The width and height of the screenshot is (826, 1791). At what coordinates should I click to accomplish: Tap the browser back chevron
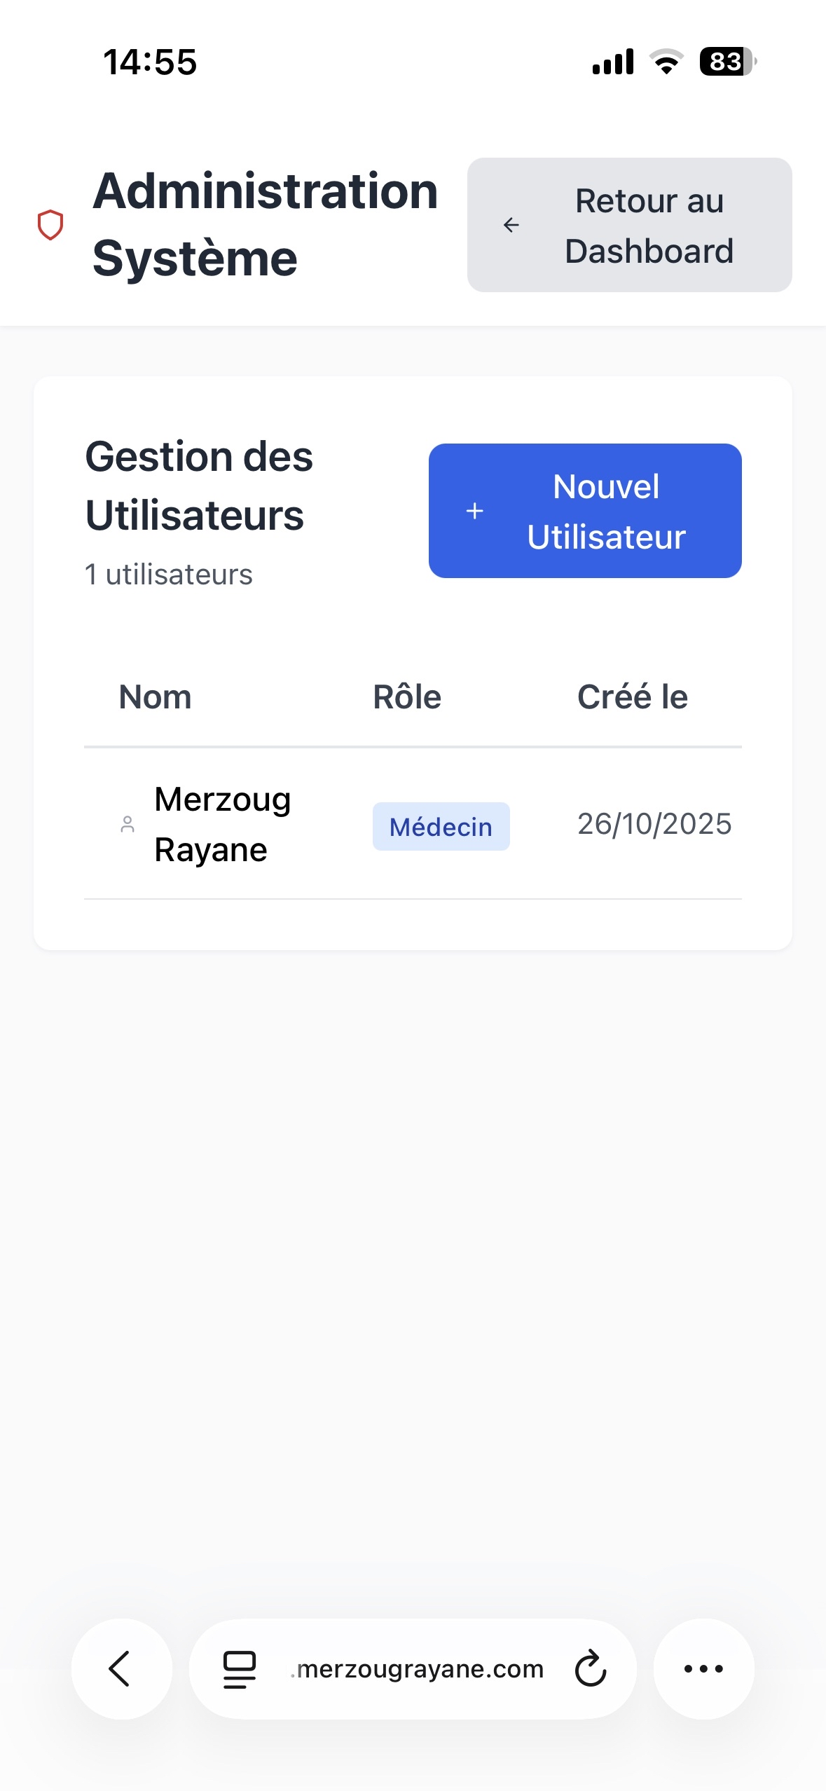(121, 1668)
